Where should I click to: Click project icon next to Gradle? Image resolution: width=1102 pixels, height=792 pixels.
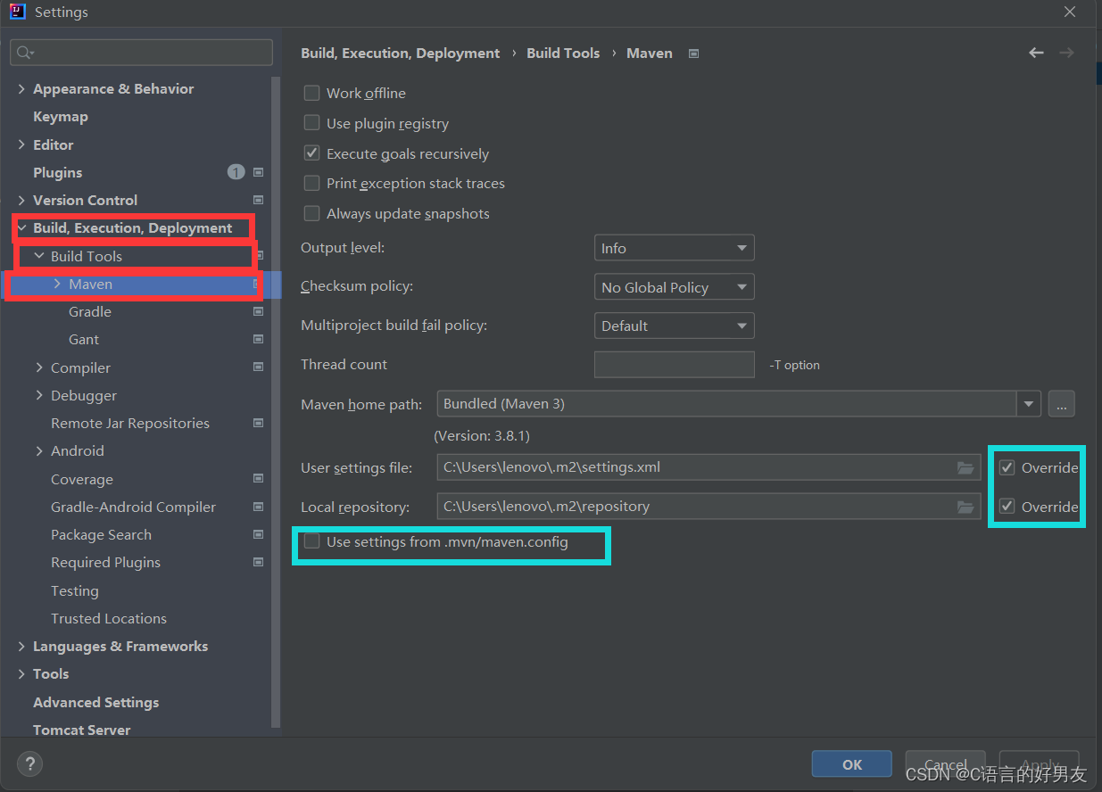pos(258,311)
